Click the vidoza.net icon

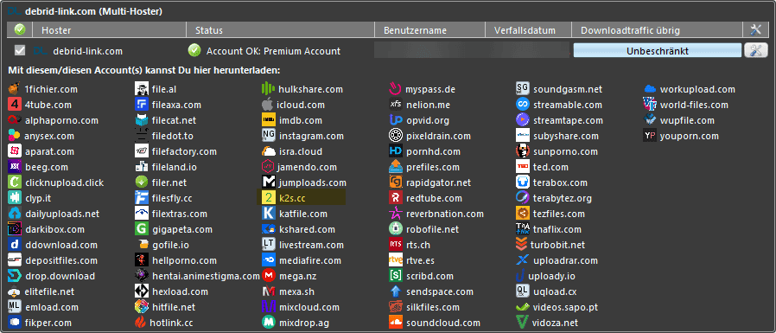[x=523, y=323]
